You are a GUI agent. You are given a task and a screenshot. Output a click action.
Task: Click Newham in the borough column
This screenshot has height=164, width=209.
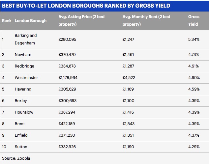(23, 55)
